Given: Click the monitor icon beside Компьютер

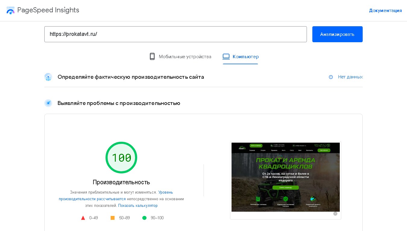Looking at the screenshot, I should pyautogui.click(x=226, y=56).
